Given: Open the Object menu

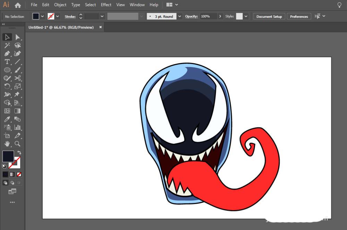Looking at the screenshot, I should pyautogui.click(x=60, y=5).
